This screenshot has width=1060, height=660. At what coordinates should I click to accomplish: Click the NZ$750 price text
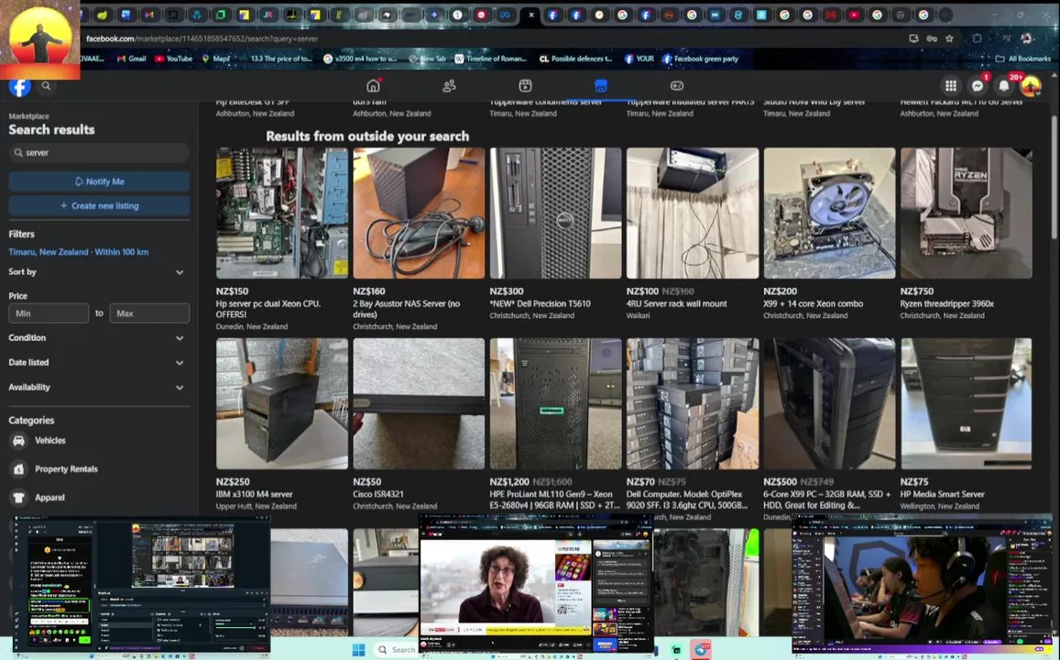[917, 291]
